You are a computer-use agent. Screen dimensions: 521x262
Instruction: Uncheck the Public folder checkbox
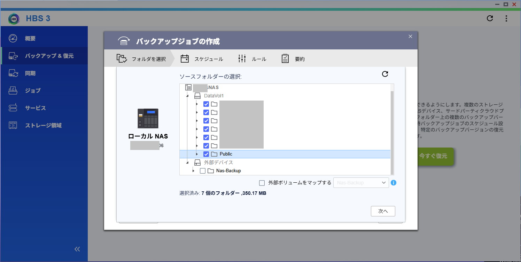coord(206,154)
